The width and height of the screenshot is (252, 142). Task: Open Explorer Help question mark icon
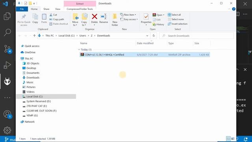(233, 9)
